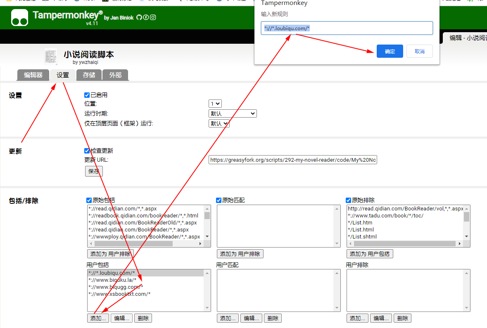
Task: Click the 保存 button under 更新 URL
Action: (x=94, y=171)
